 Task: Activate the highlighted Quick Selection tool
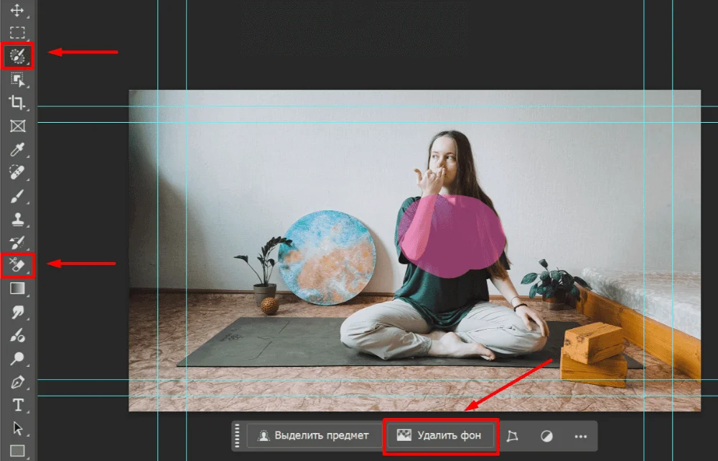point(17,55)
